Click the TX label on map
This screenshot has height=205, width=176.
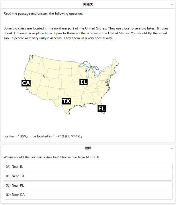point(66,101)
